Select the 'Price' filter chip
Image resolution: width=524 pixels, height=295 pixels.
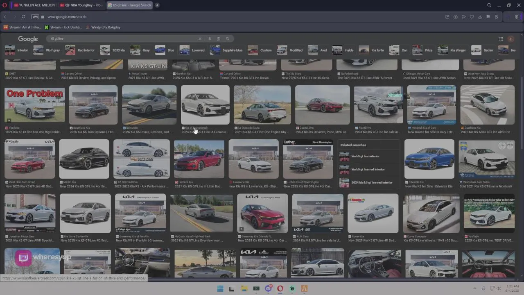click(422, 50)
